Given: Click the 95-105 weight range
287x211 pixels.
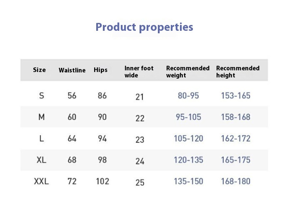Looking at the screenshot, I should pyautogui.click(x=188, y=117).
